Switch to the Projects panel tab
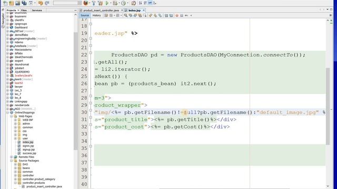The height and width of the screenshot is (189, 337). point(11,10)
